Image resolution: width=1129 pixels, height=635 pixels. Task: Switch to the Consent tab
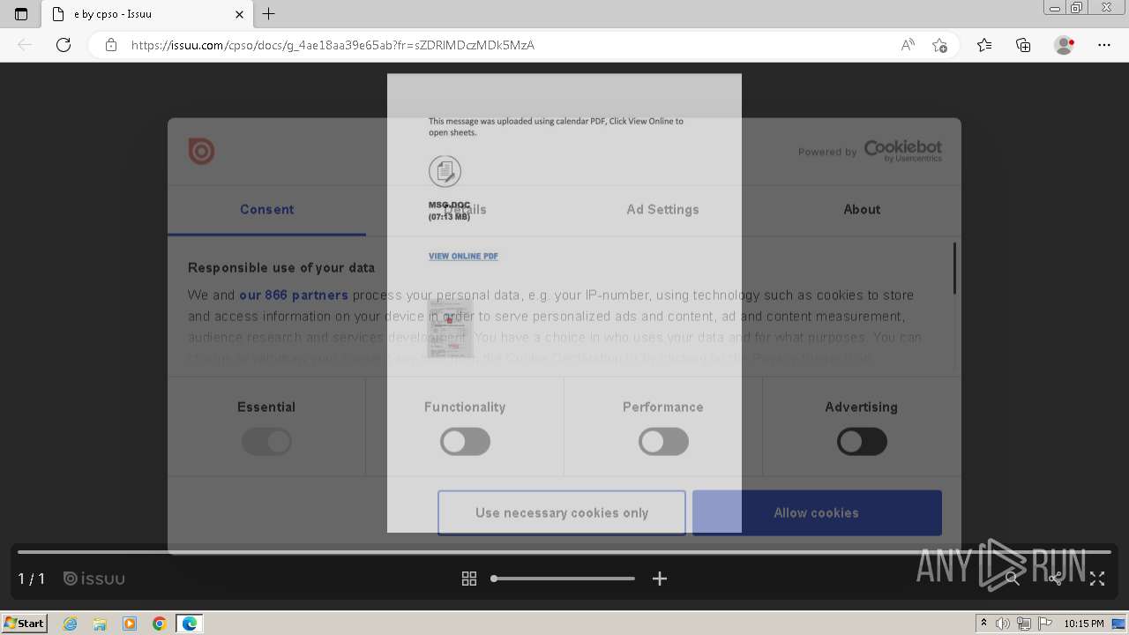coord(266,209)
